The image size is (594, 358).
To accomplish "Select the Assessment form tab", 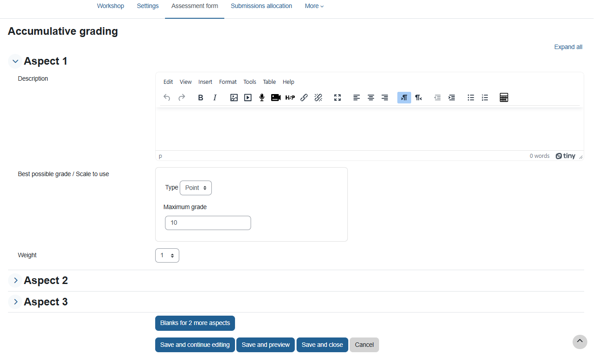I will click(x=195, y=6).
